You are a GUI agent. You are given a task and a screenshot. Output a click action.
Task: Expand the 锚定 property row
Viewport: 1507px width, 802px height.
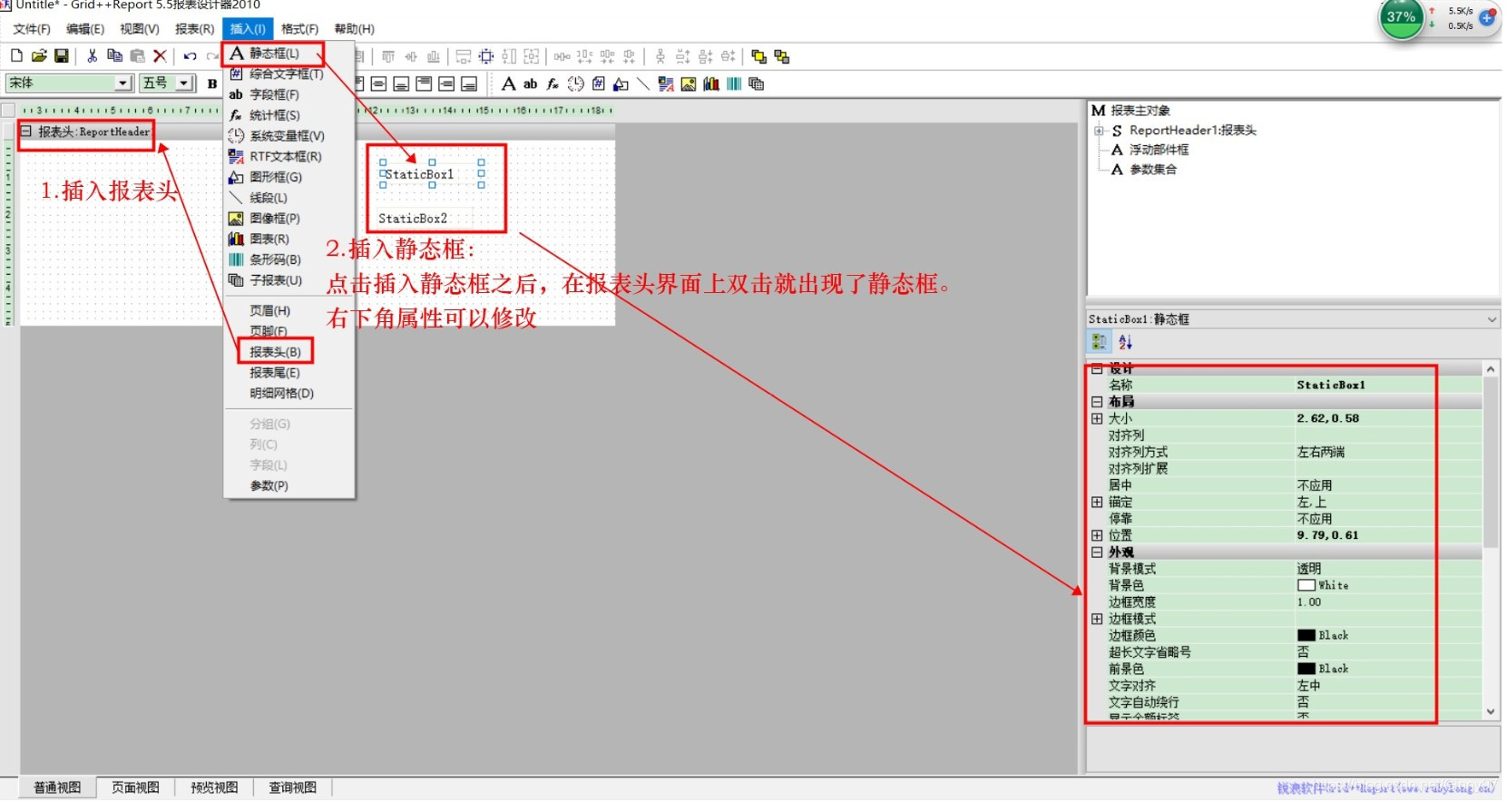[1098, 503]
